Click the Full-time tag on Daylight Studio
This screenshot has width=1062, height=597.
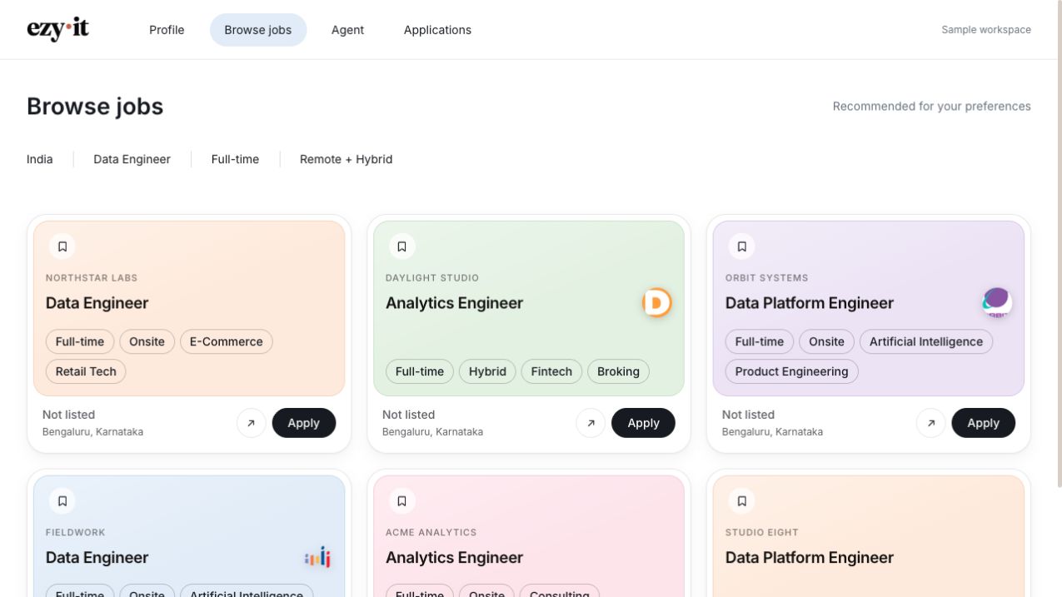[x=420, y=371]
